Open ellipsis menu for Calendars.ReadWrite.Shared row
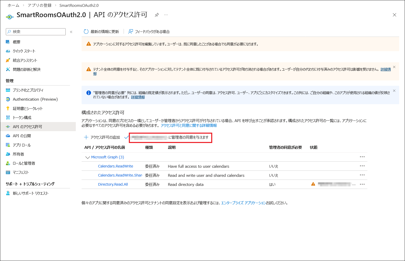405x261 pixels. (362, 175)
